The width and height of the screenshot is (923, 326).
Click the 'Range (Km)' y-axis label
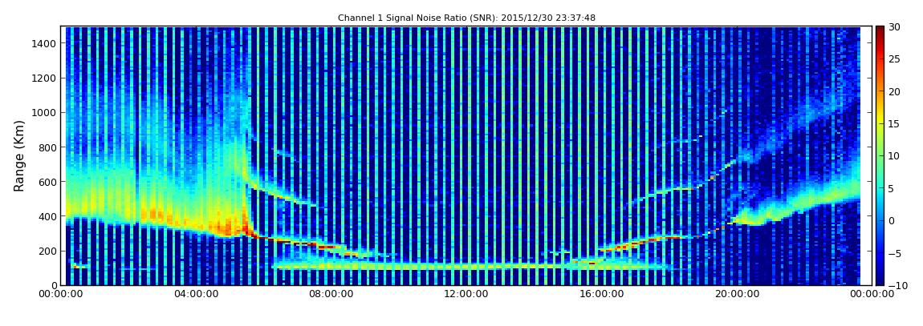19,155
